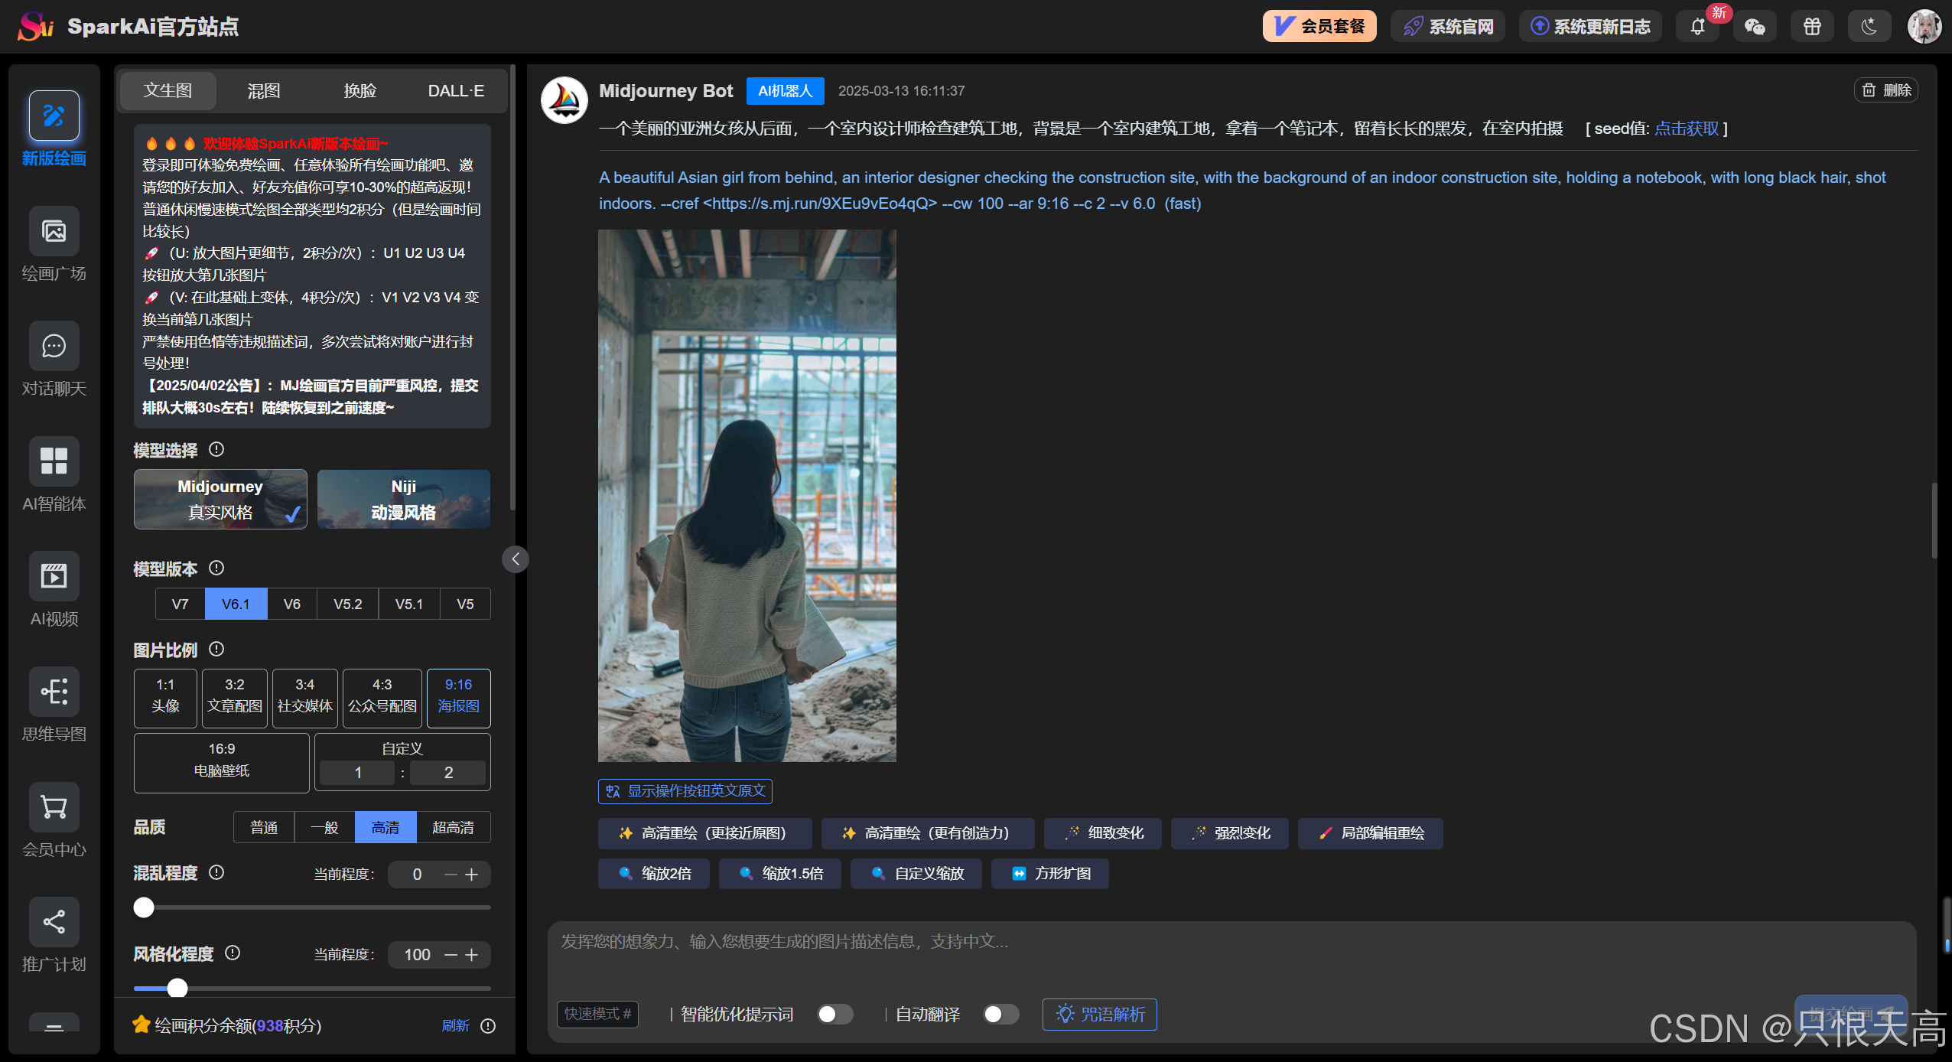Screen dimensions: 1952x1062
Task: Open the gift box icon
Action: click(x=1812, y=27)
